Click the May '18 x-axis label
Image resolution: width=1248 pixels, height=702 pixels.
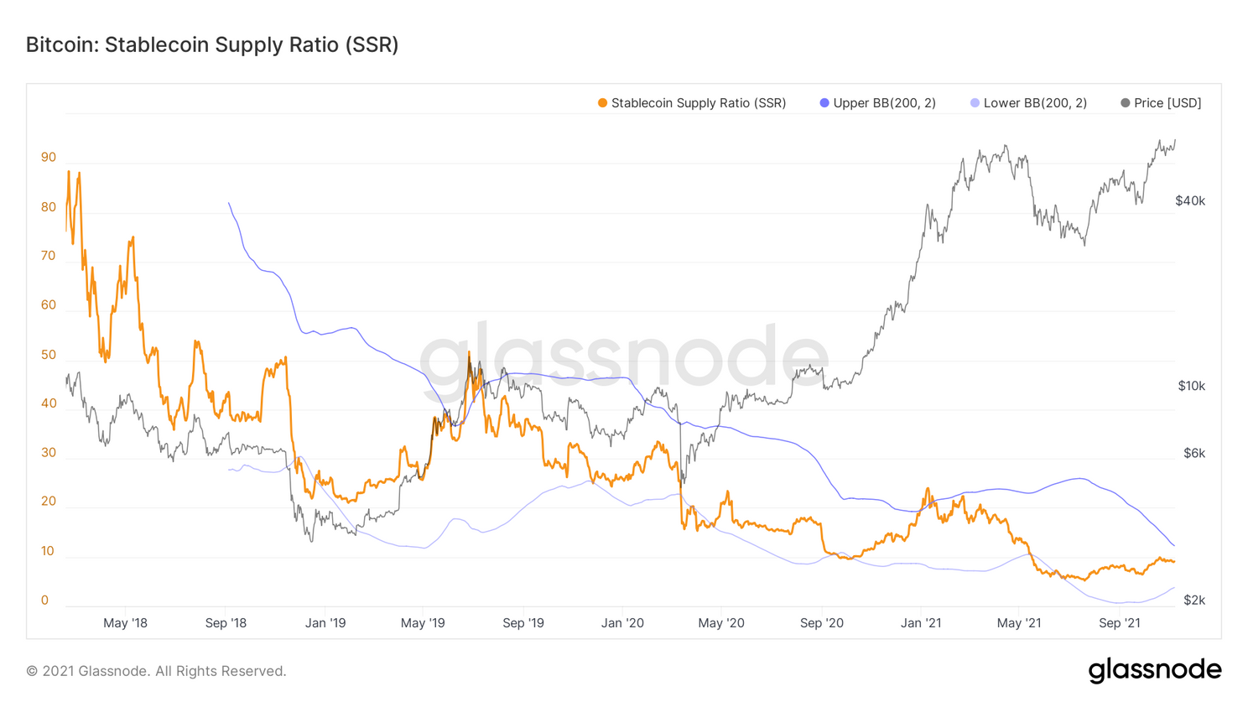point(125,623)
